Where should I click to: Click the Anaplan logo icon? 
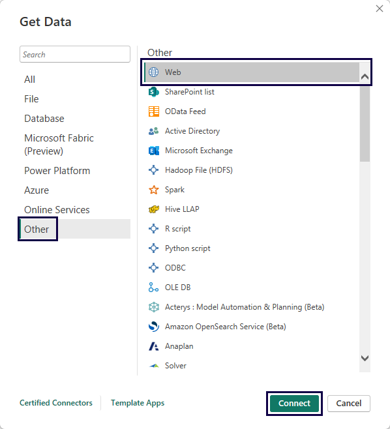pyautogui.click(x=153, y=346)
